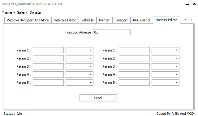The image size is (198, 116).
Task: Expand the left Param 2 type dropdown
Action: tap(80, 58)
